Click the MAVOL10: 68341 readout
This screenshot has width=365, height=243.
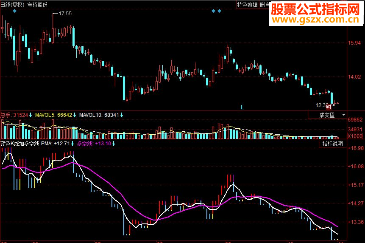pos(99,115)
